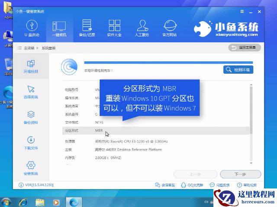The height and width of the screenshot is (207, 277).
Task: Launch Internet Explorer from taskbar
Action: point(23,202)
